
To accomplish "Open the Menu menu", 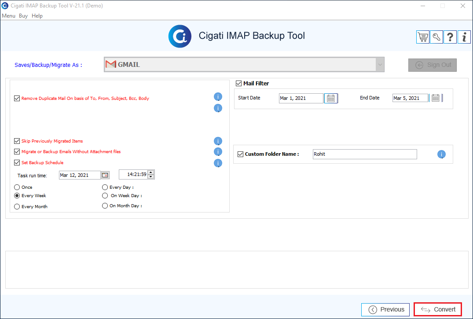I will (x=8, y=16).
